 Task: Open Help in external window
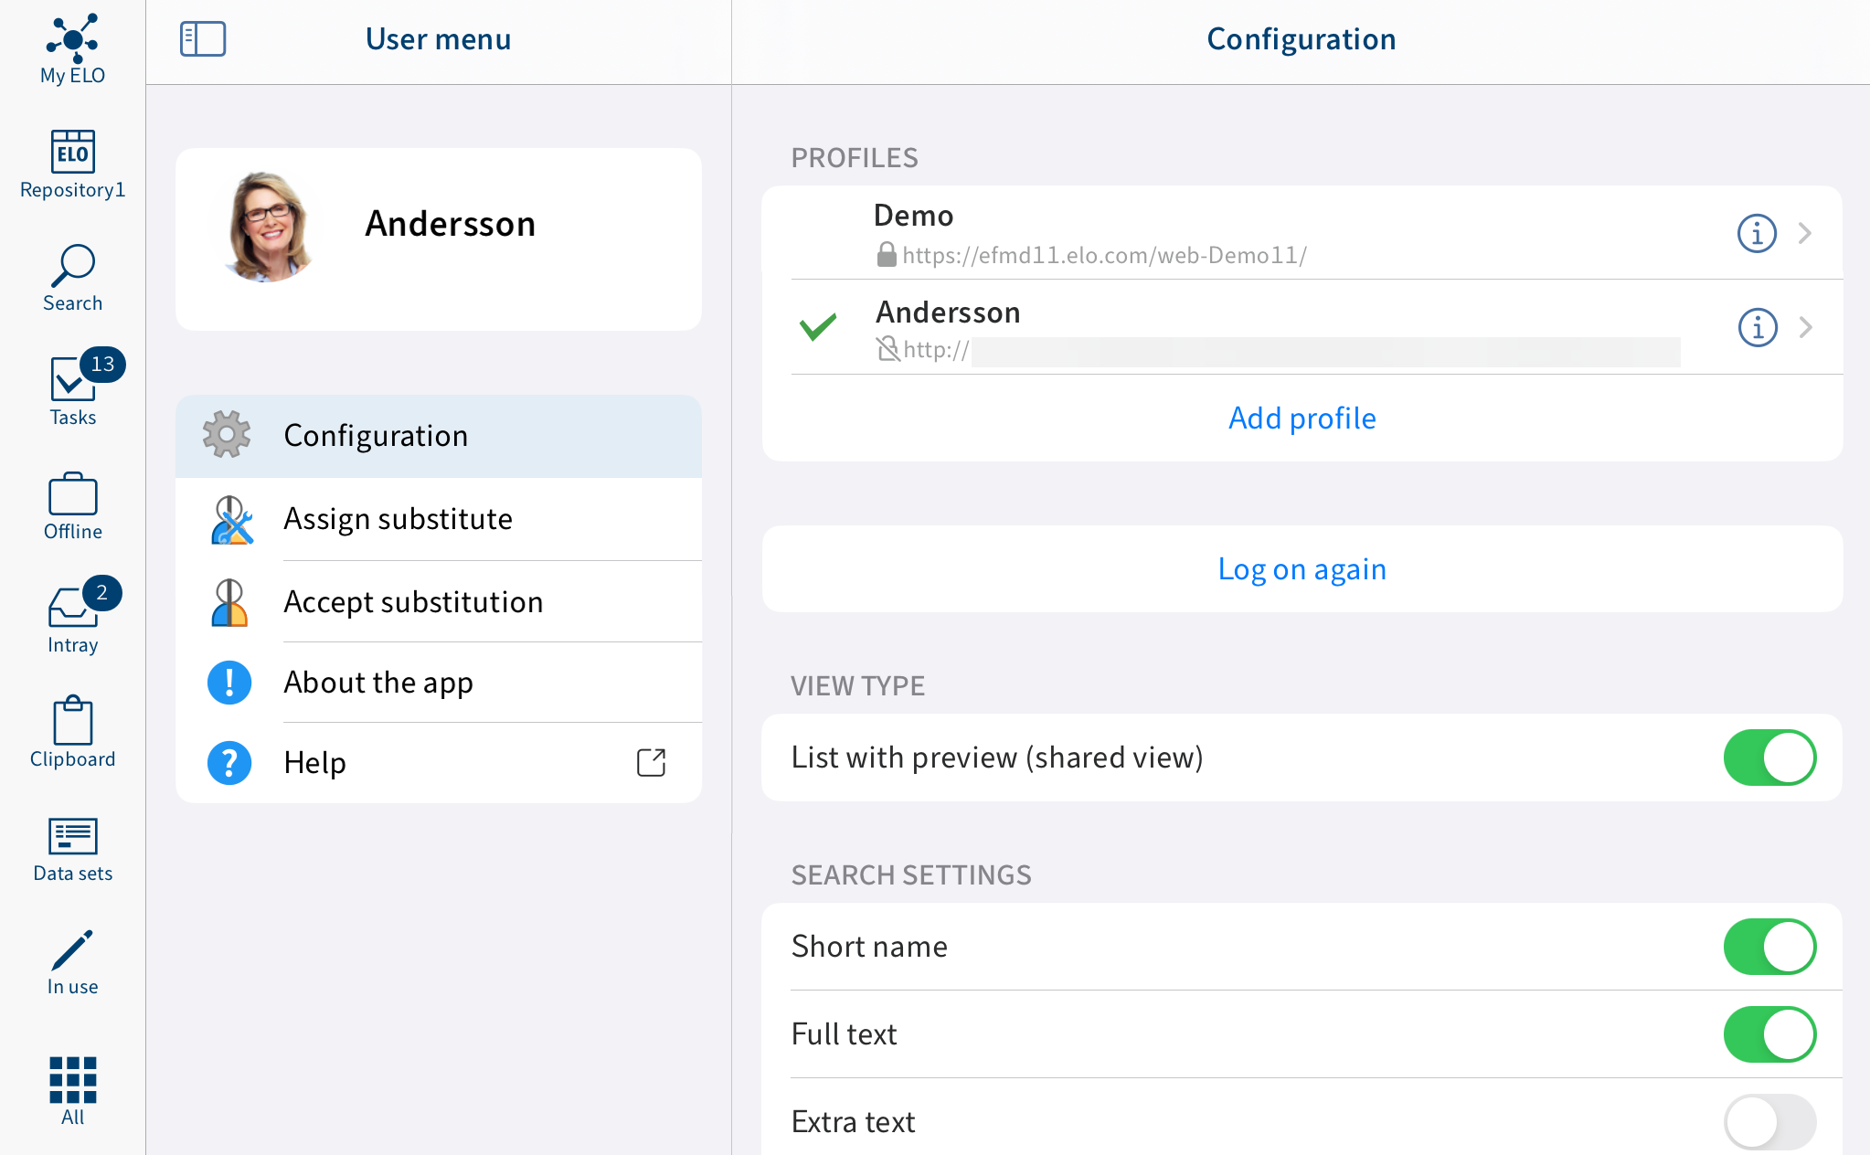[x=652, y=761]
